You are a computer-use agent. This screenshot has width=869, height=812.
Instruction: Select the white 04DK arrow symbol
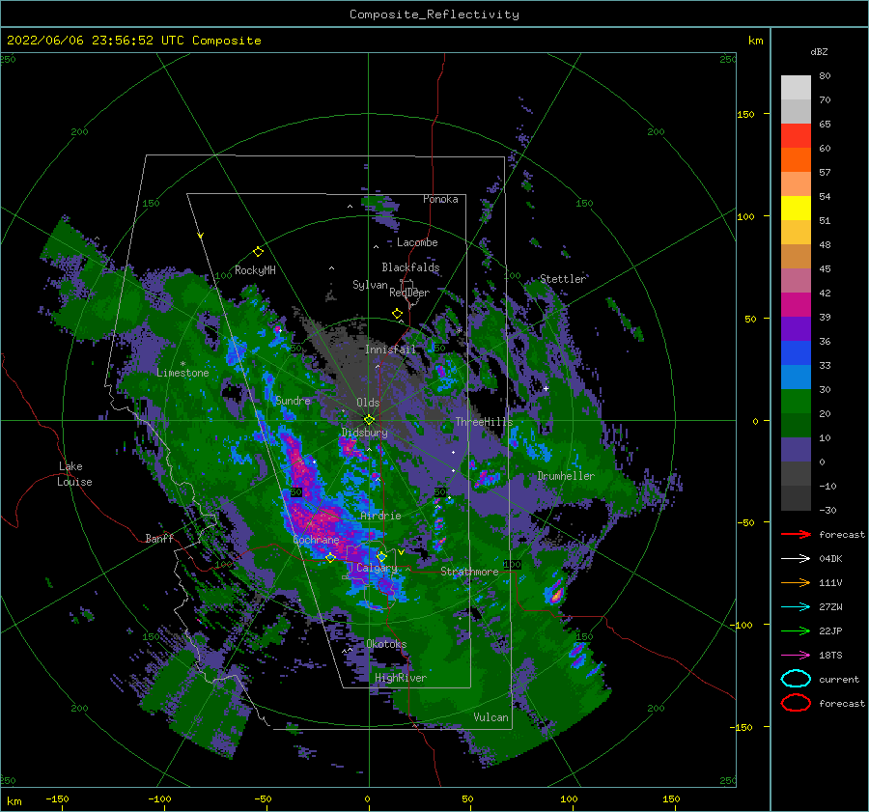click(796, 558)
